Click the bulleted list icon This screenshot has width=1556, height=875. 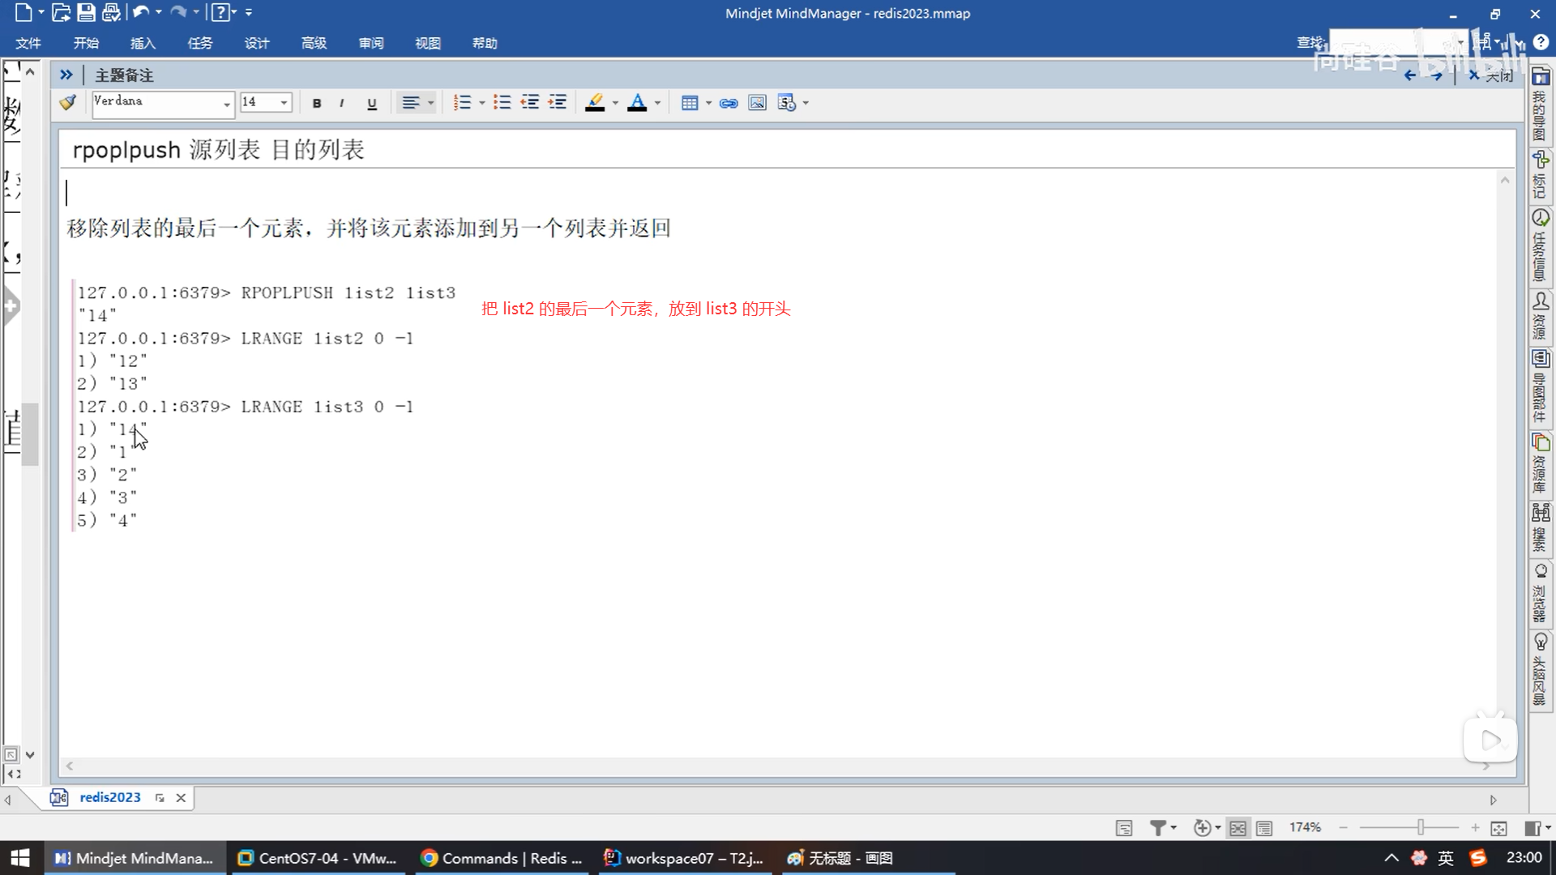click(x=502, y=103)
